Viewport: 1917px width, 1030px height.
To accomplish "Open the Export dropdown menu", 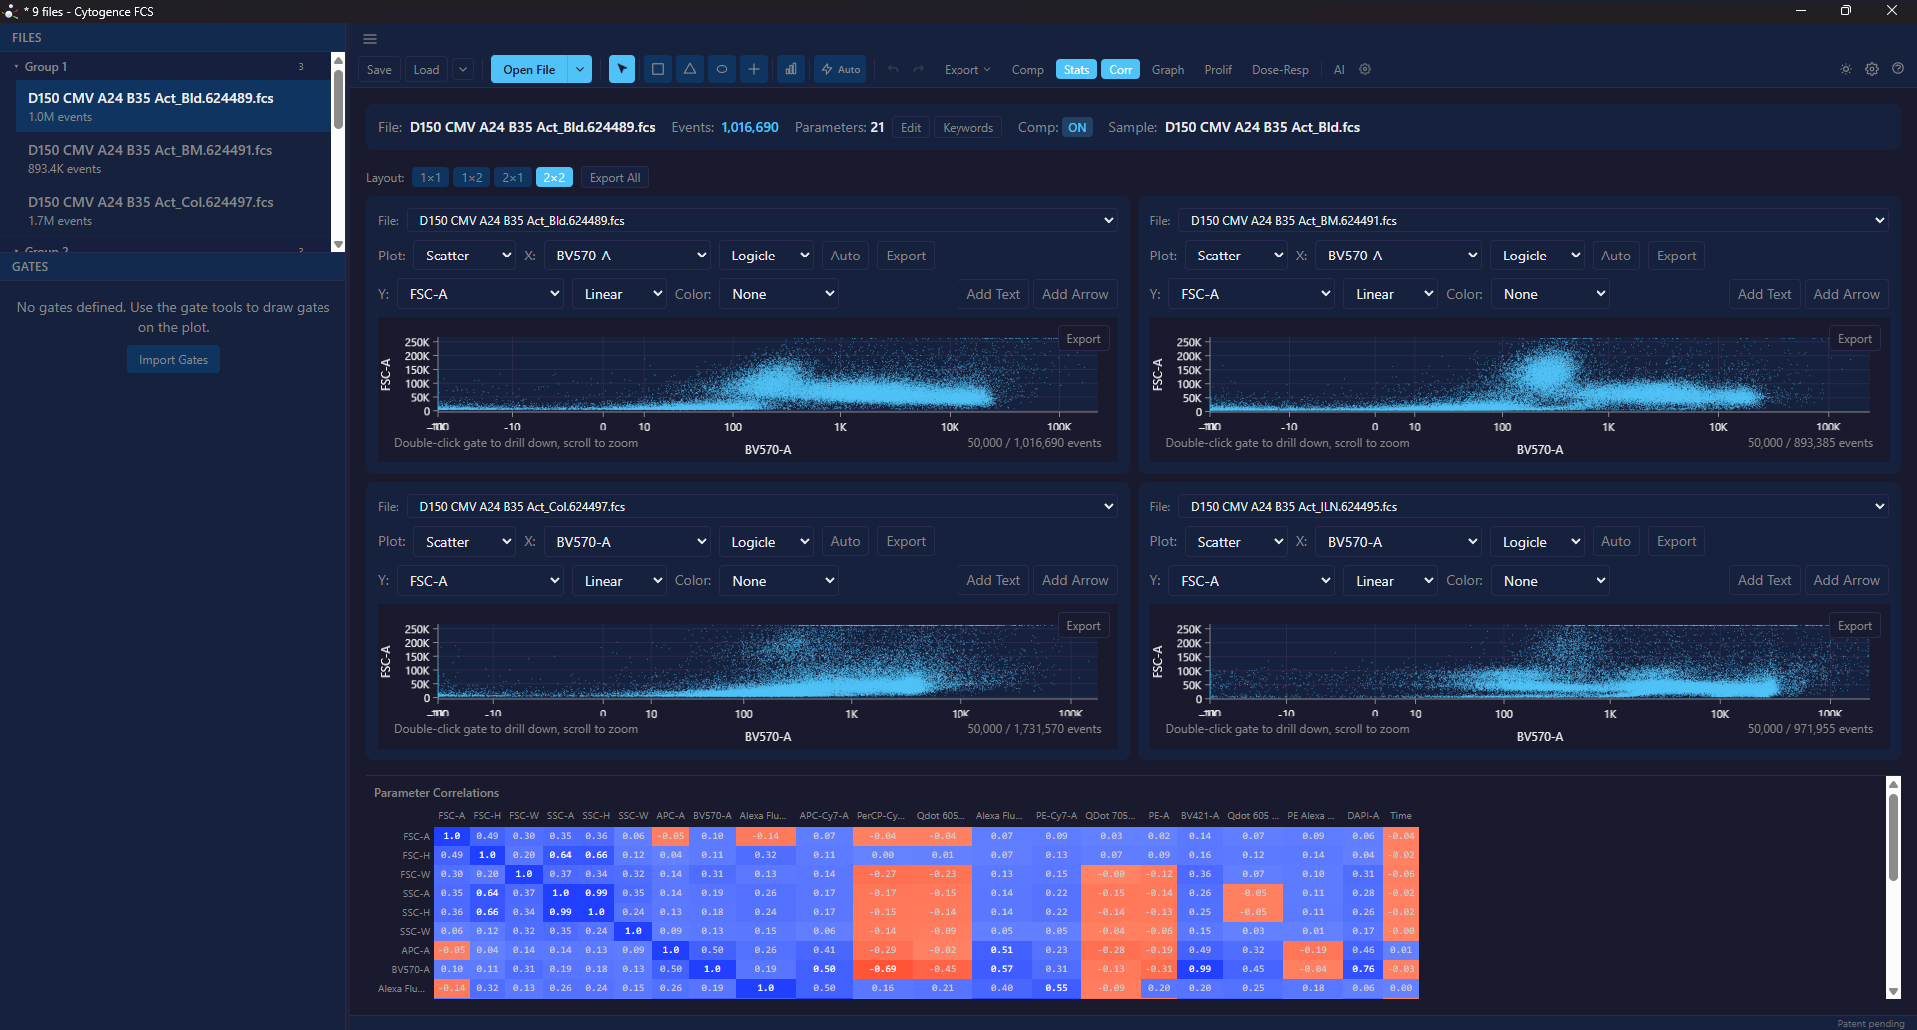I will point(967,69).
